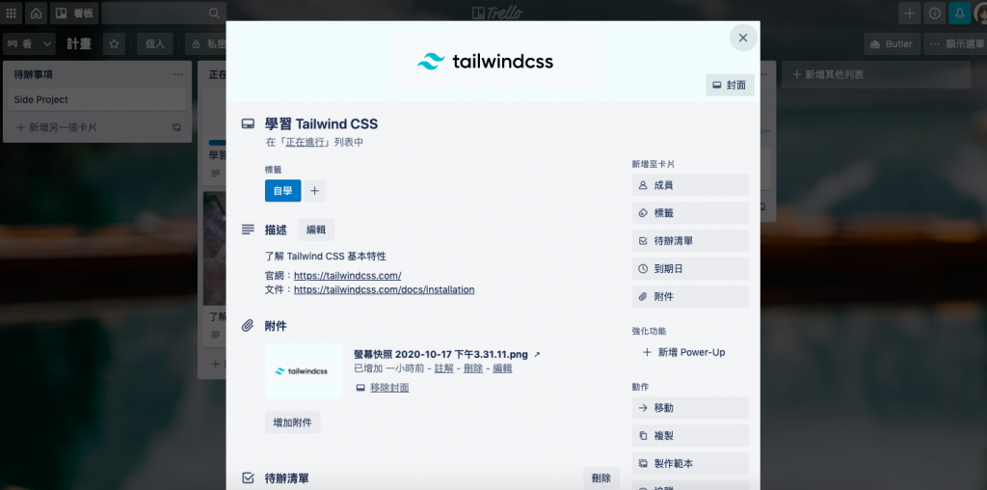Open 標籤 labels in sidebar
987x490 pixels.
tap(690, 213)
